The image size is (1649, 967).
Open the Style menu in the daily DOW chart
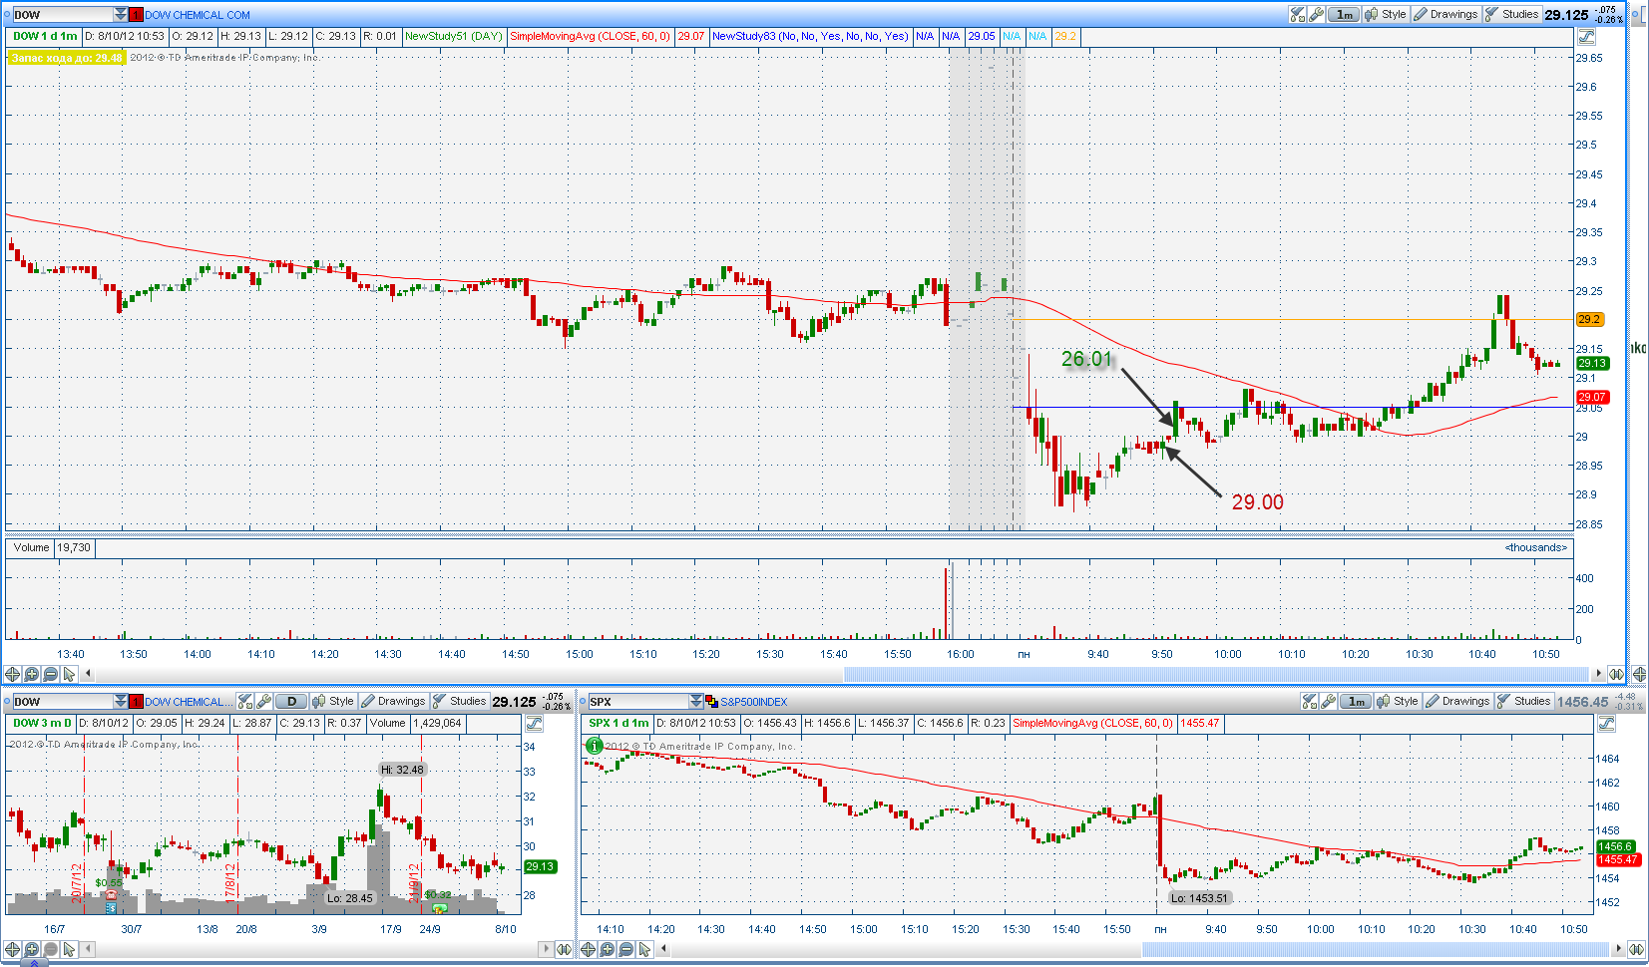(x=333, y=701)
